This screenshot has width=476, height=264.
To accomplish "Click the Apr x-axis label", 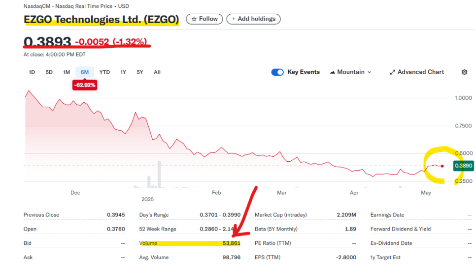I will point(354,193).
